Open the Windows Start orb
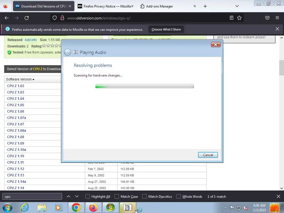The height and width of the screenshot is (213, 284). click(7, 207)
